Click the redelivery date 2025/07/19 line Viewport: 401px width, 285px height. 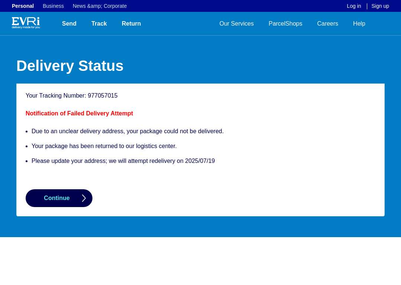tap(123, 161)
